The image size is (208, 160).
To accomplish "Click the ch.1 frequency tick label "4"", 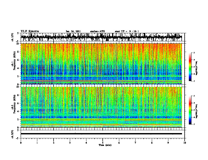I will 19,68.
